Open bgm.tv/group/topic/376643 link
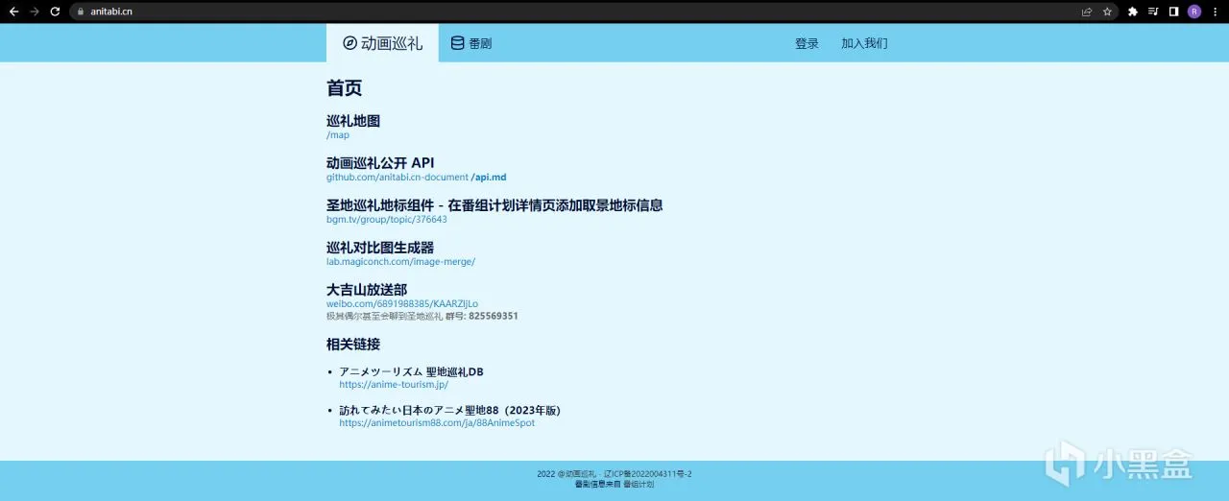 point(387,220)
